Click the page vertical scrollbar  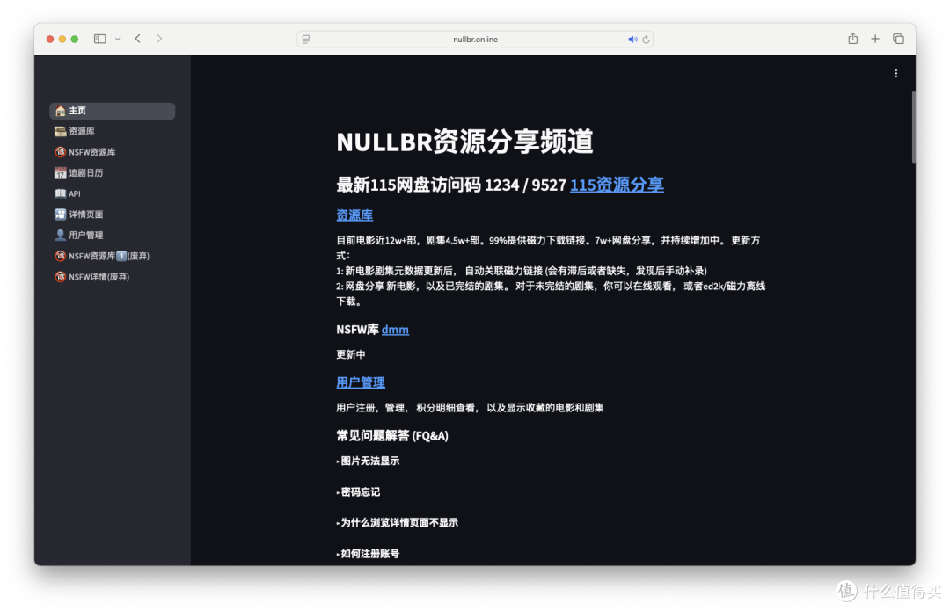(x=913, y=127)
